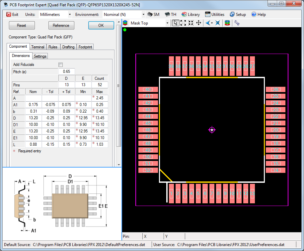Click the expanding arrows zoom icon
Screen dimensions: 304x251
[x=183, y=23]
